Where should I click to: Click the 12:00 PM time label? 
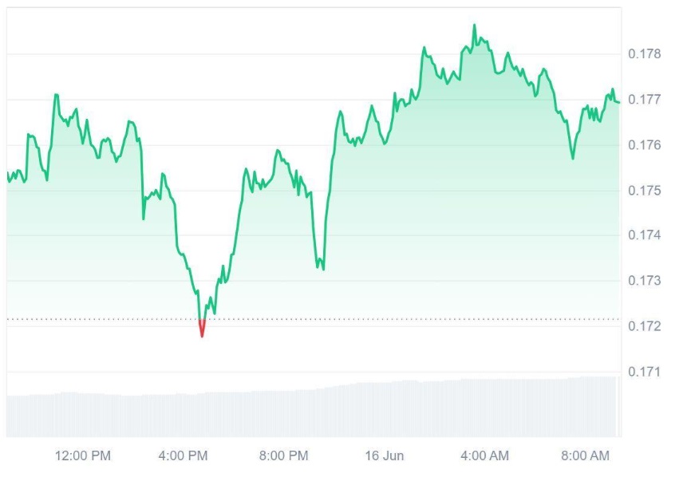82,456
